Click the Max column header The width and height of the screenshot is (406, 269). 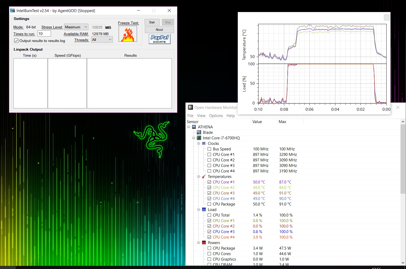(291, 122)
